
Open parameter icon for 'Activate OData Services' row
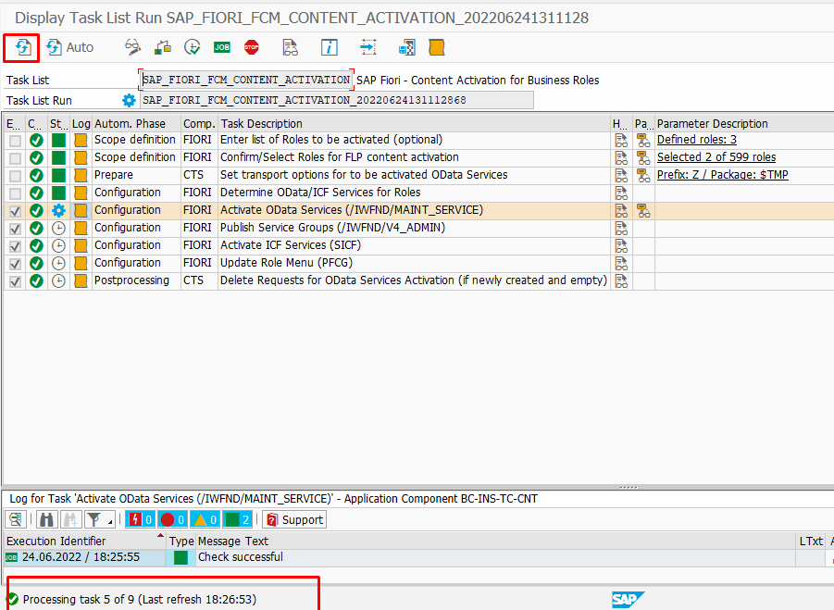click(x=643, y=211)
